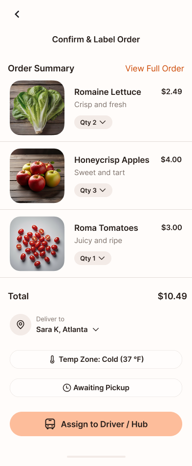Click Assign to Driver / Hub button
Screen dimensions: 192x466
96,424
